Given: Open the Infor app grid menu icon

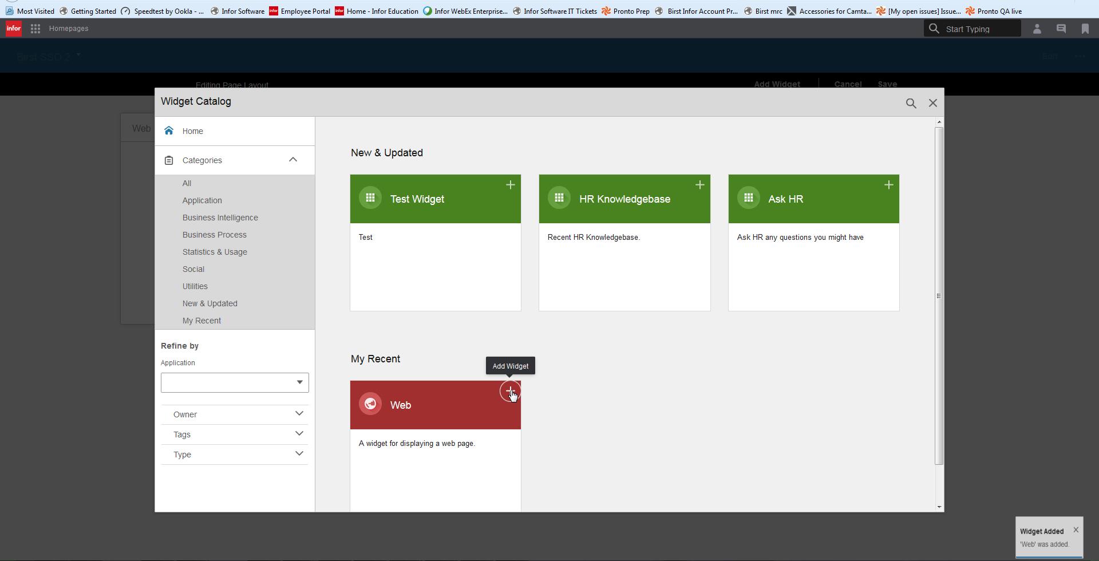Looking at the screenshot, I should (35, 29).
